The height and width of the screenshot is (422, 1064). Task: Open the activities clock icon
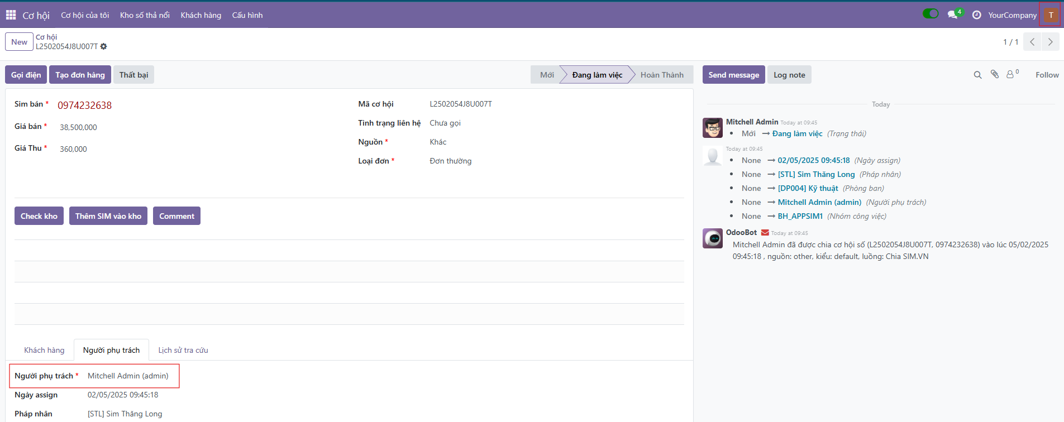pos(976,15)
